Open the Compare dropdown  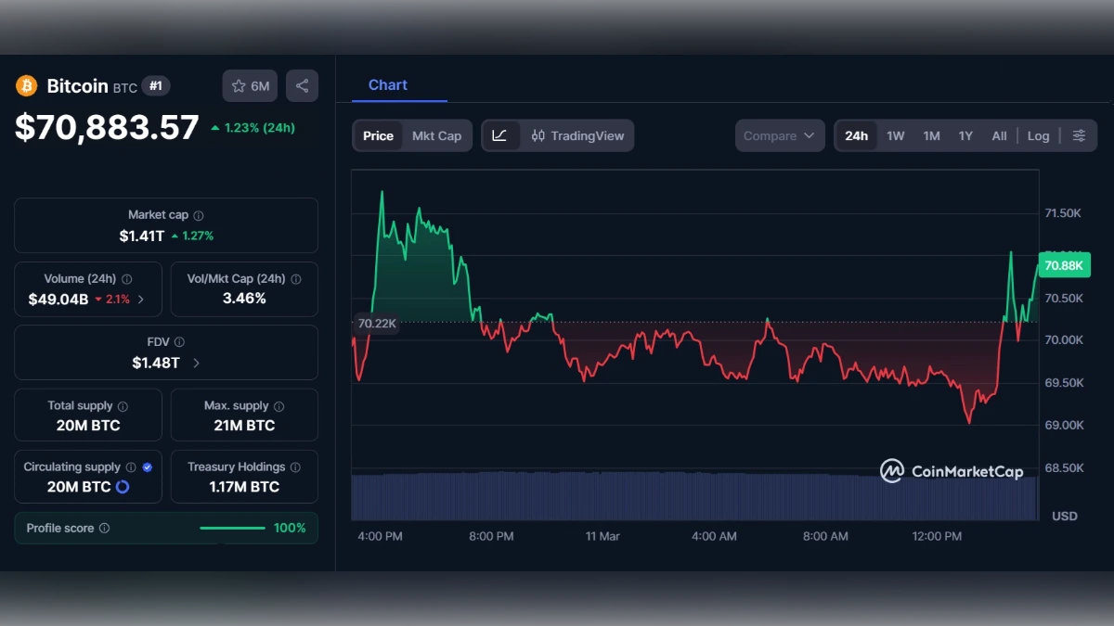tap(779, 134)
